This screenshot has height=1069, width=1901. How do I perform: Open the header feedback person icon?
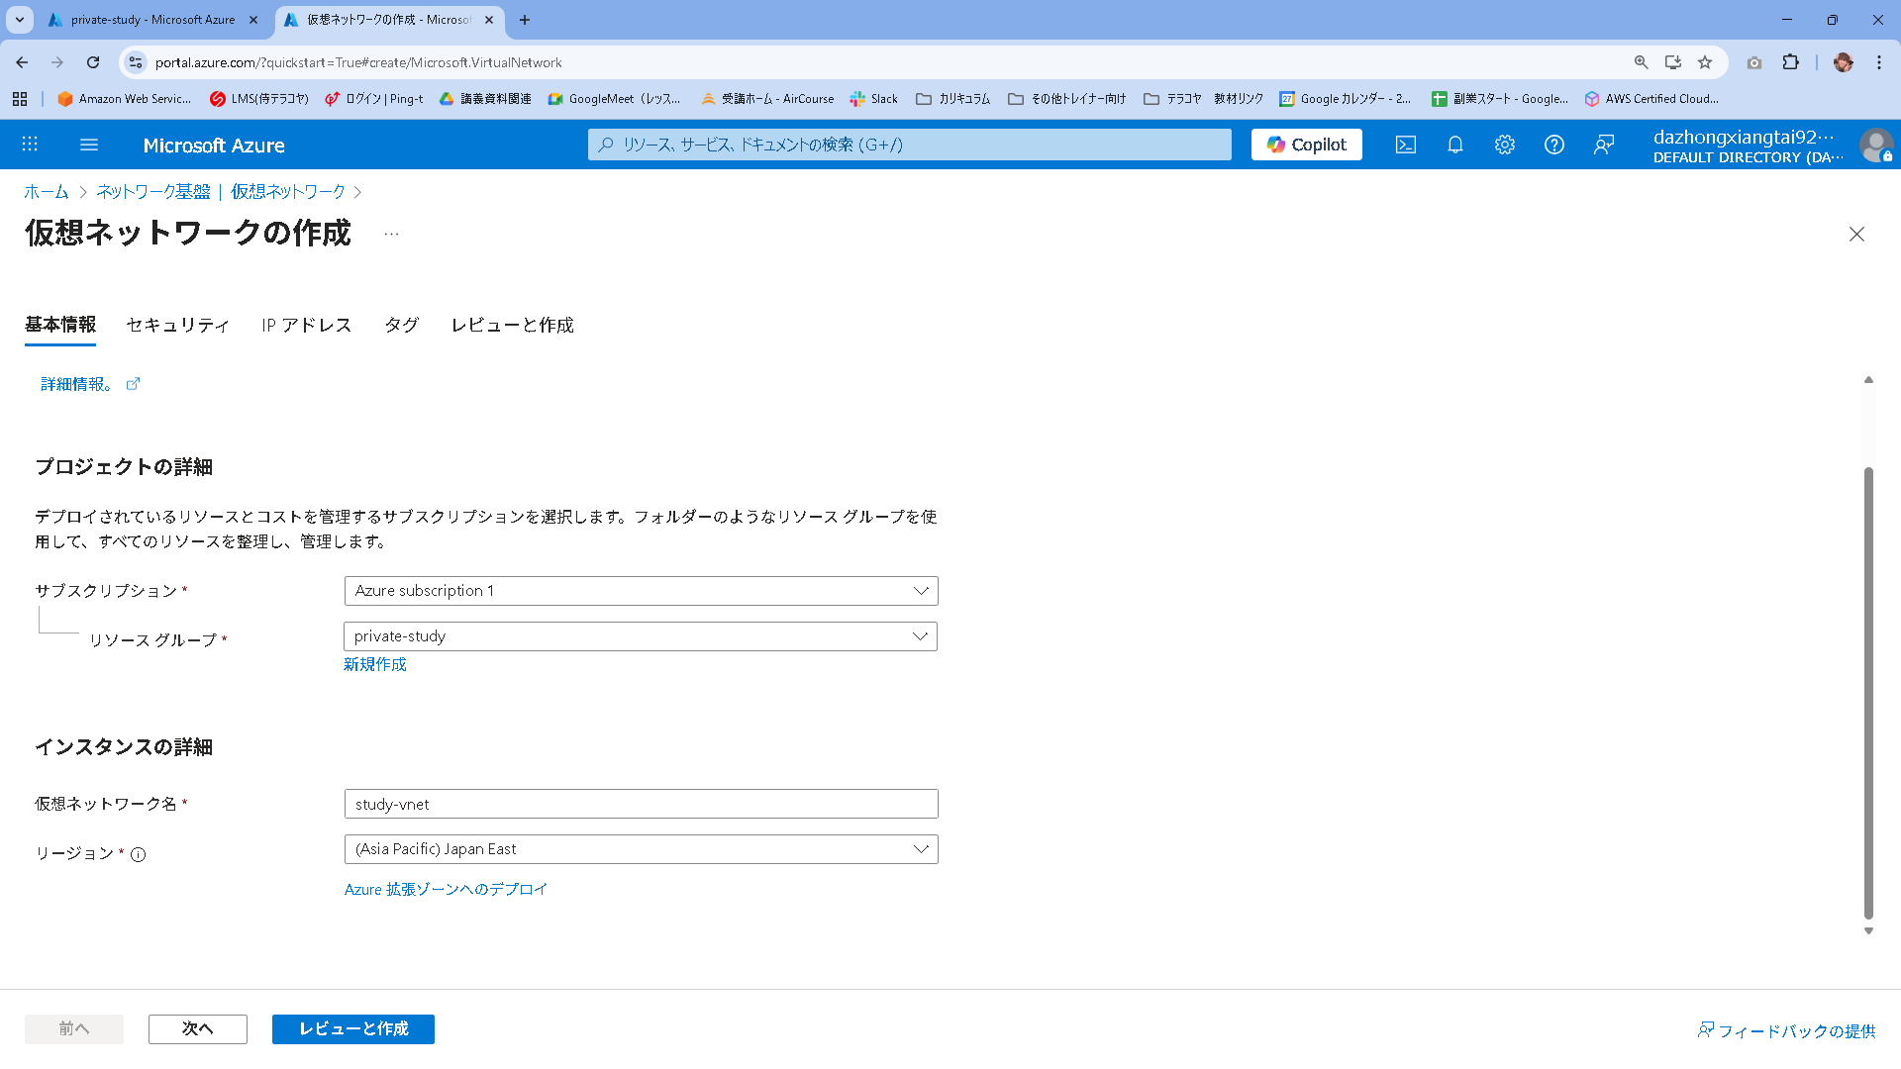click(1603, 145)
